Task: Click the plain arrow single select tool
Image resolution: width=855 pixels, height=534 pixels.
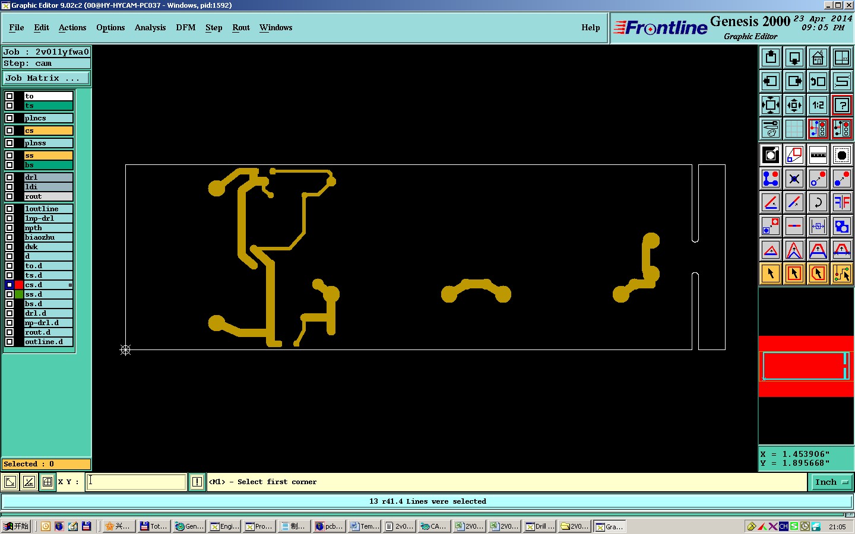Action: coord(770,274)
